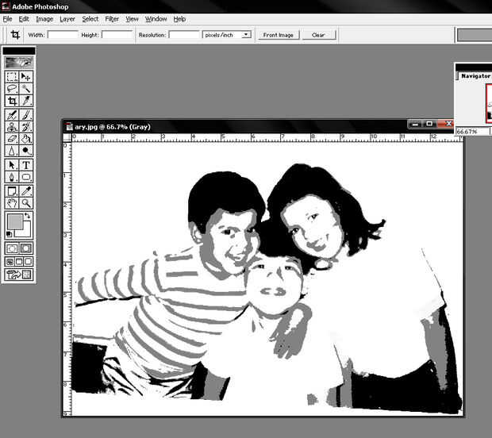Open the Filter menu
Viewport: 492px width, 438px height.
tap(112, 18)
